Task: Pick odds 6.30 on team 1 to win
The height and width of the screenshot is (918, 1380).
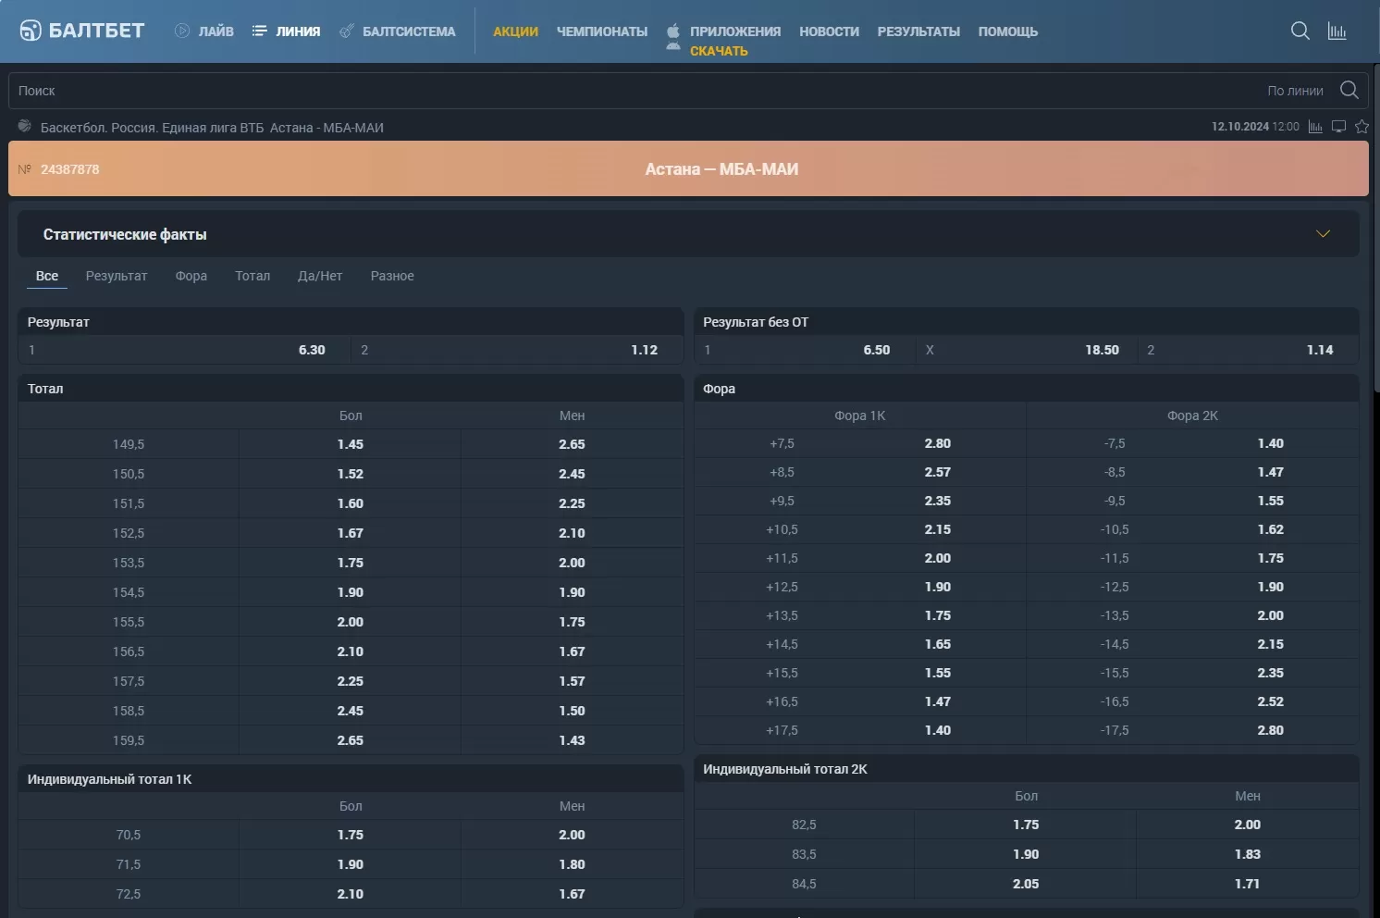Action: pyautogui.click(x=312, y=350)
